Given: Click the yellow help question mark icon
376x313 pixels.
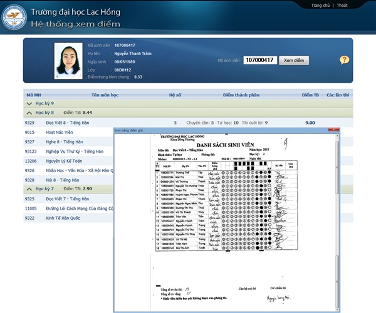Looking at the screenshot, I should coord(344,60).
